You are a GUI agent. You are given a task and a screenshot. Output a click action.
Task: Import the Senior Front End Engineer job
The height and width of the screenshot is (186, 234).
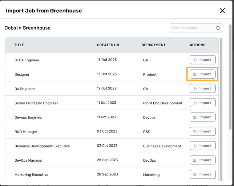pos(203,103)
